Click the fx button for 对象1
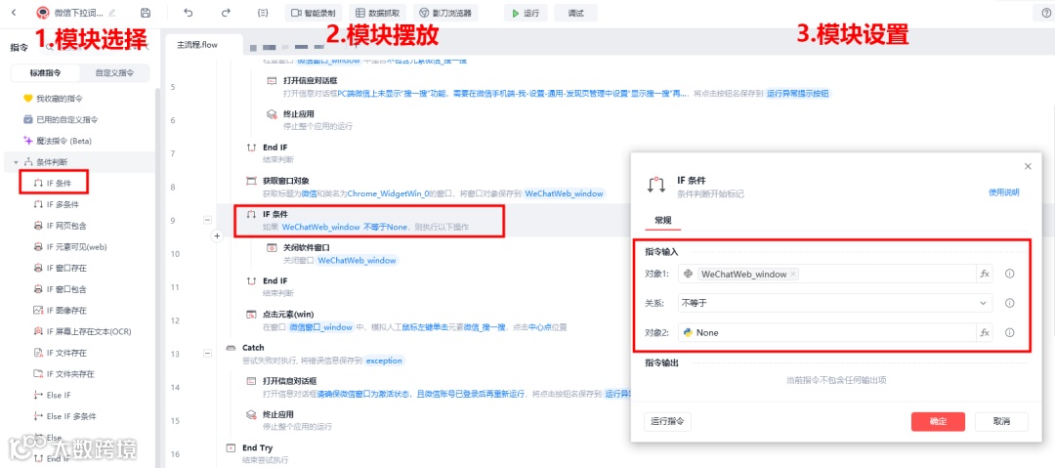This screenshot has width=1055, height=468. (985, 275)
